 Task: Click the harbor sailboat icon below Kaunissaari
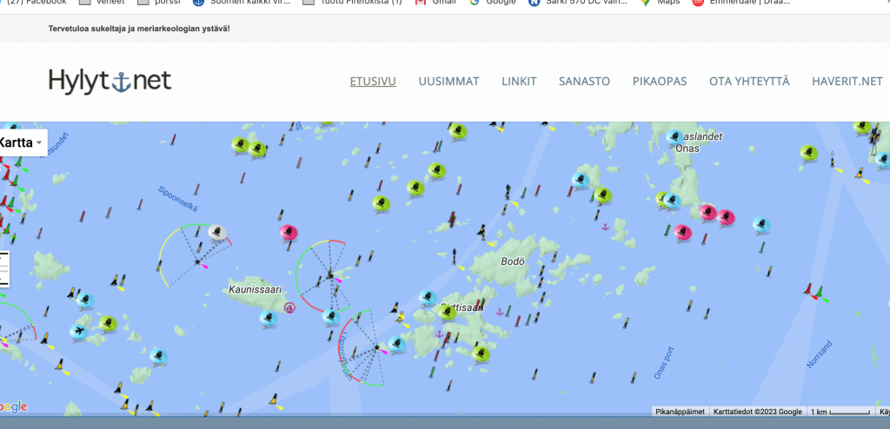(x=290, y=307)
